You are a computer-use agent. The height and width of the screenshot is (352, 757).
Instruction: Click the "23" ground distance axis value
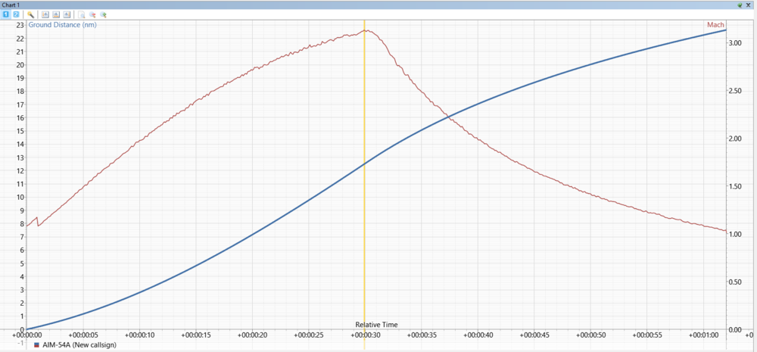(20, 25)
